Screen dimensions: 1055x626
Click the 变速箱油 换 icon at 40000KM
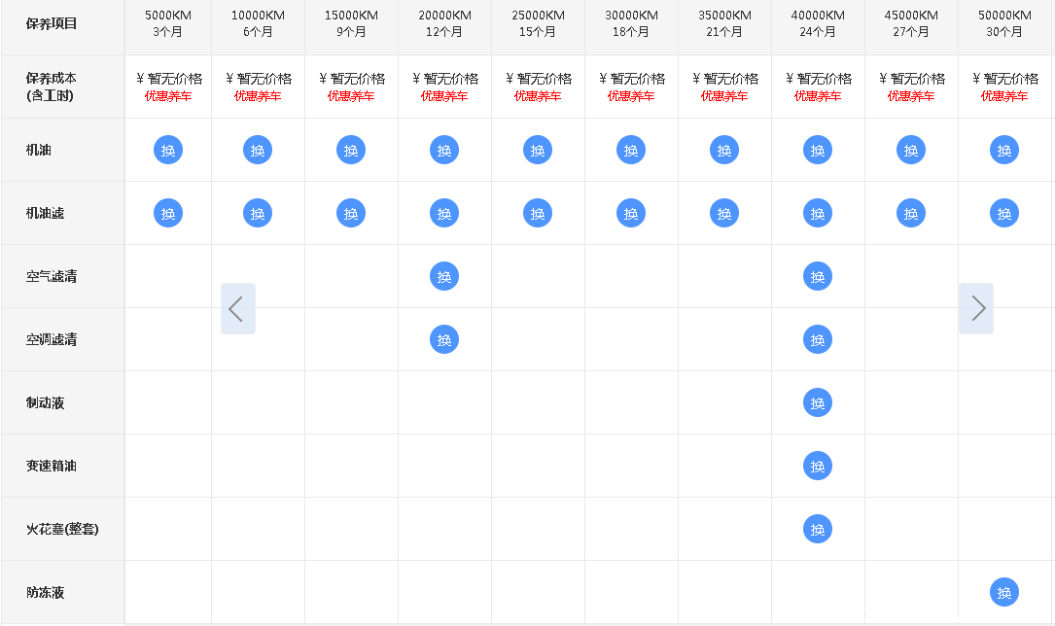[818, 466]
